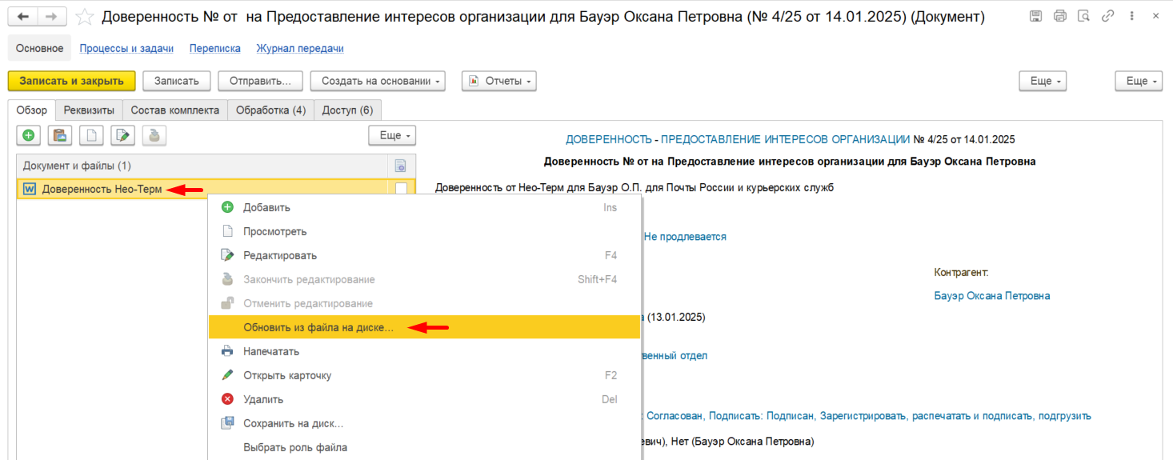Click the Отправить... button
Image resolution: width=1173 pixels, height=460 pixels.
(x=260, y=81)
